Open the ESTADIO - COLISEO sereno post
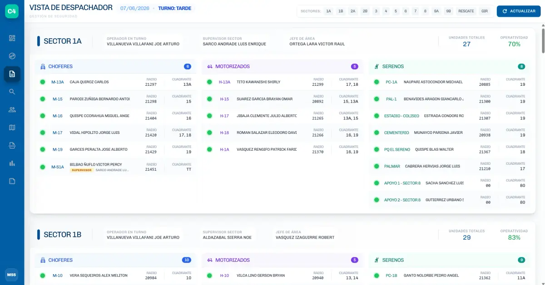 pos(402,116)
